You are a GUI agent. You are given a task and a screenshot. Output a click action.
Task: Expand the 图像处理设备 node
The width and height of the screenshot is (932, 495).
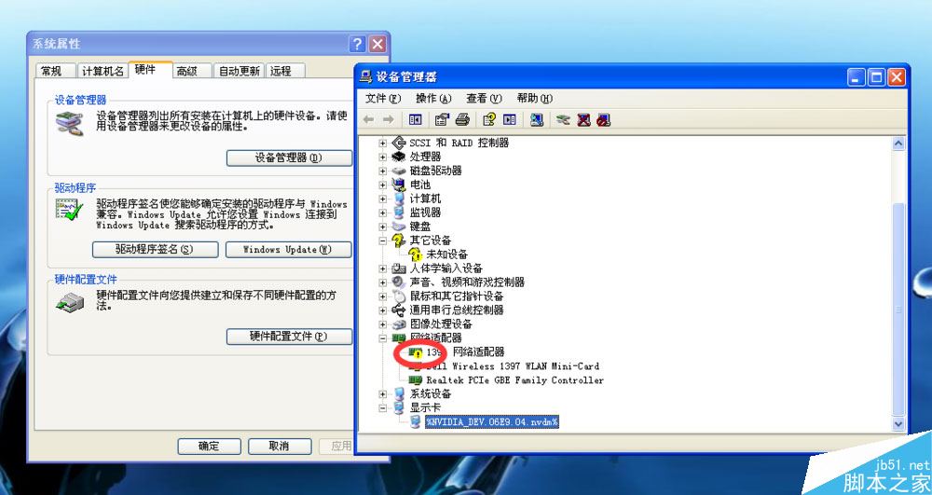coord(383,323)
